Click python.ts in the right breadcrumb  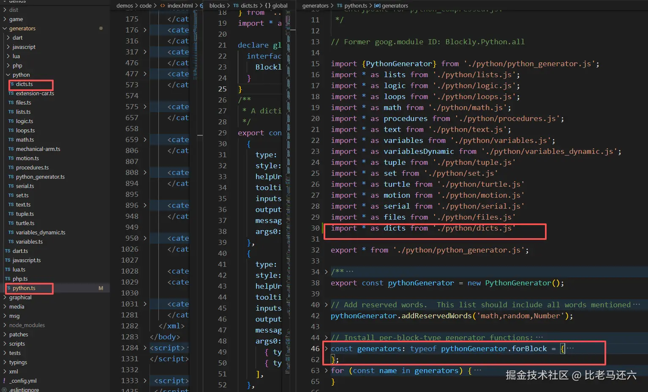[356, 5]
